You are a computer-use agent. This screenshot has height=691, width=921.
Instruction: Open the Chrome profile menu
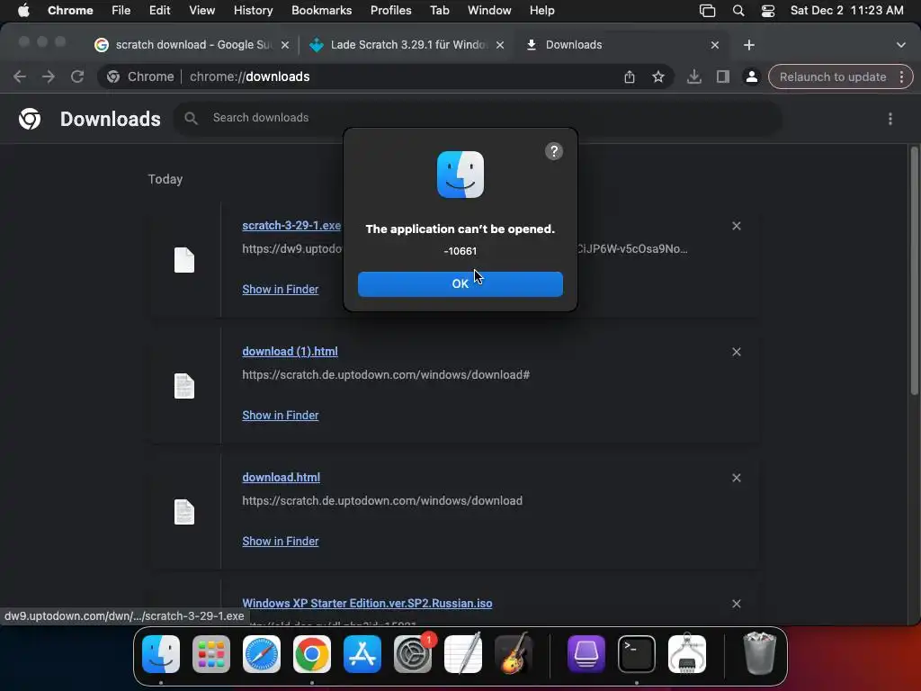point(751,77)
